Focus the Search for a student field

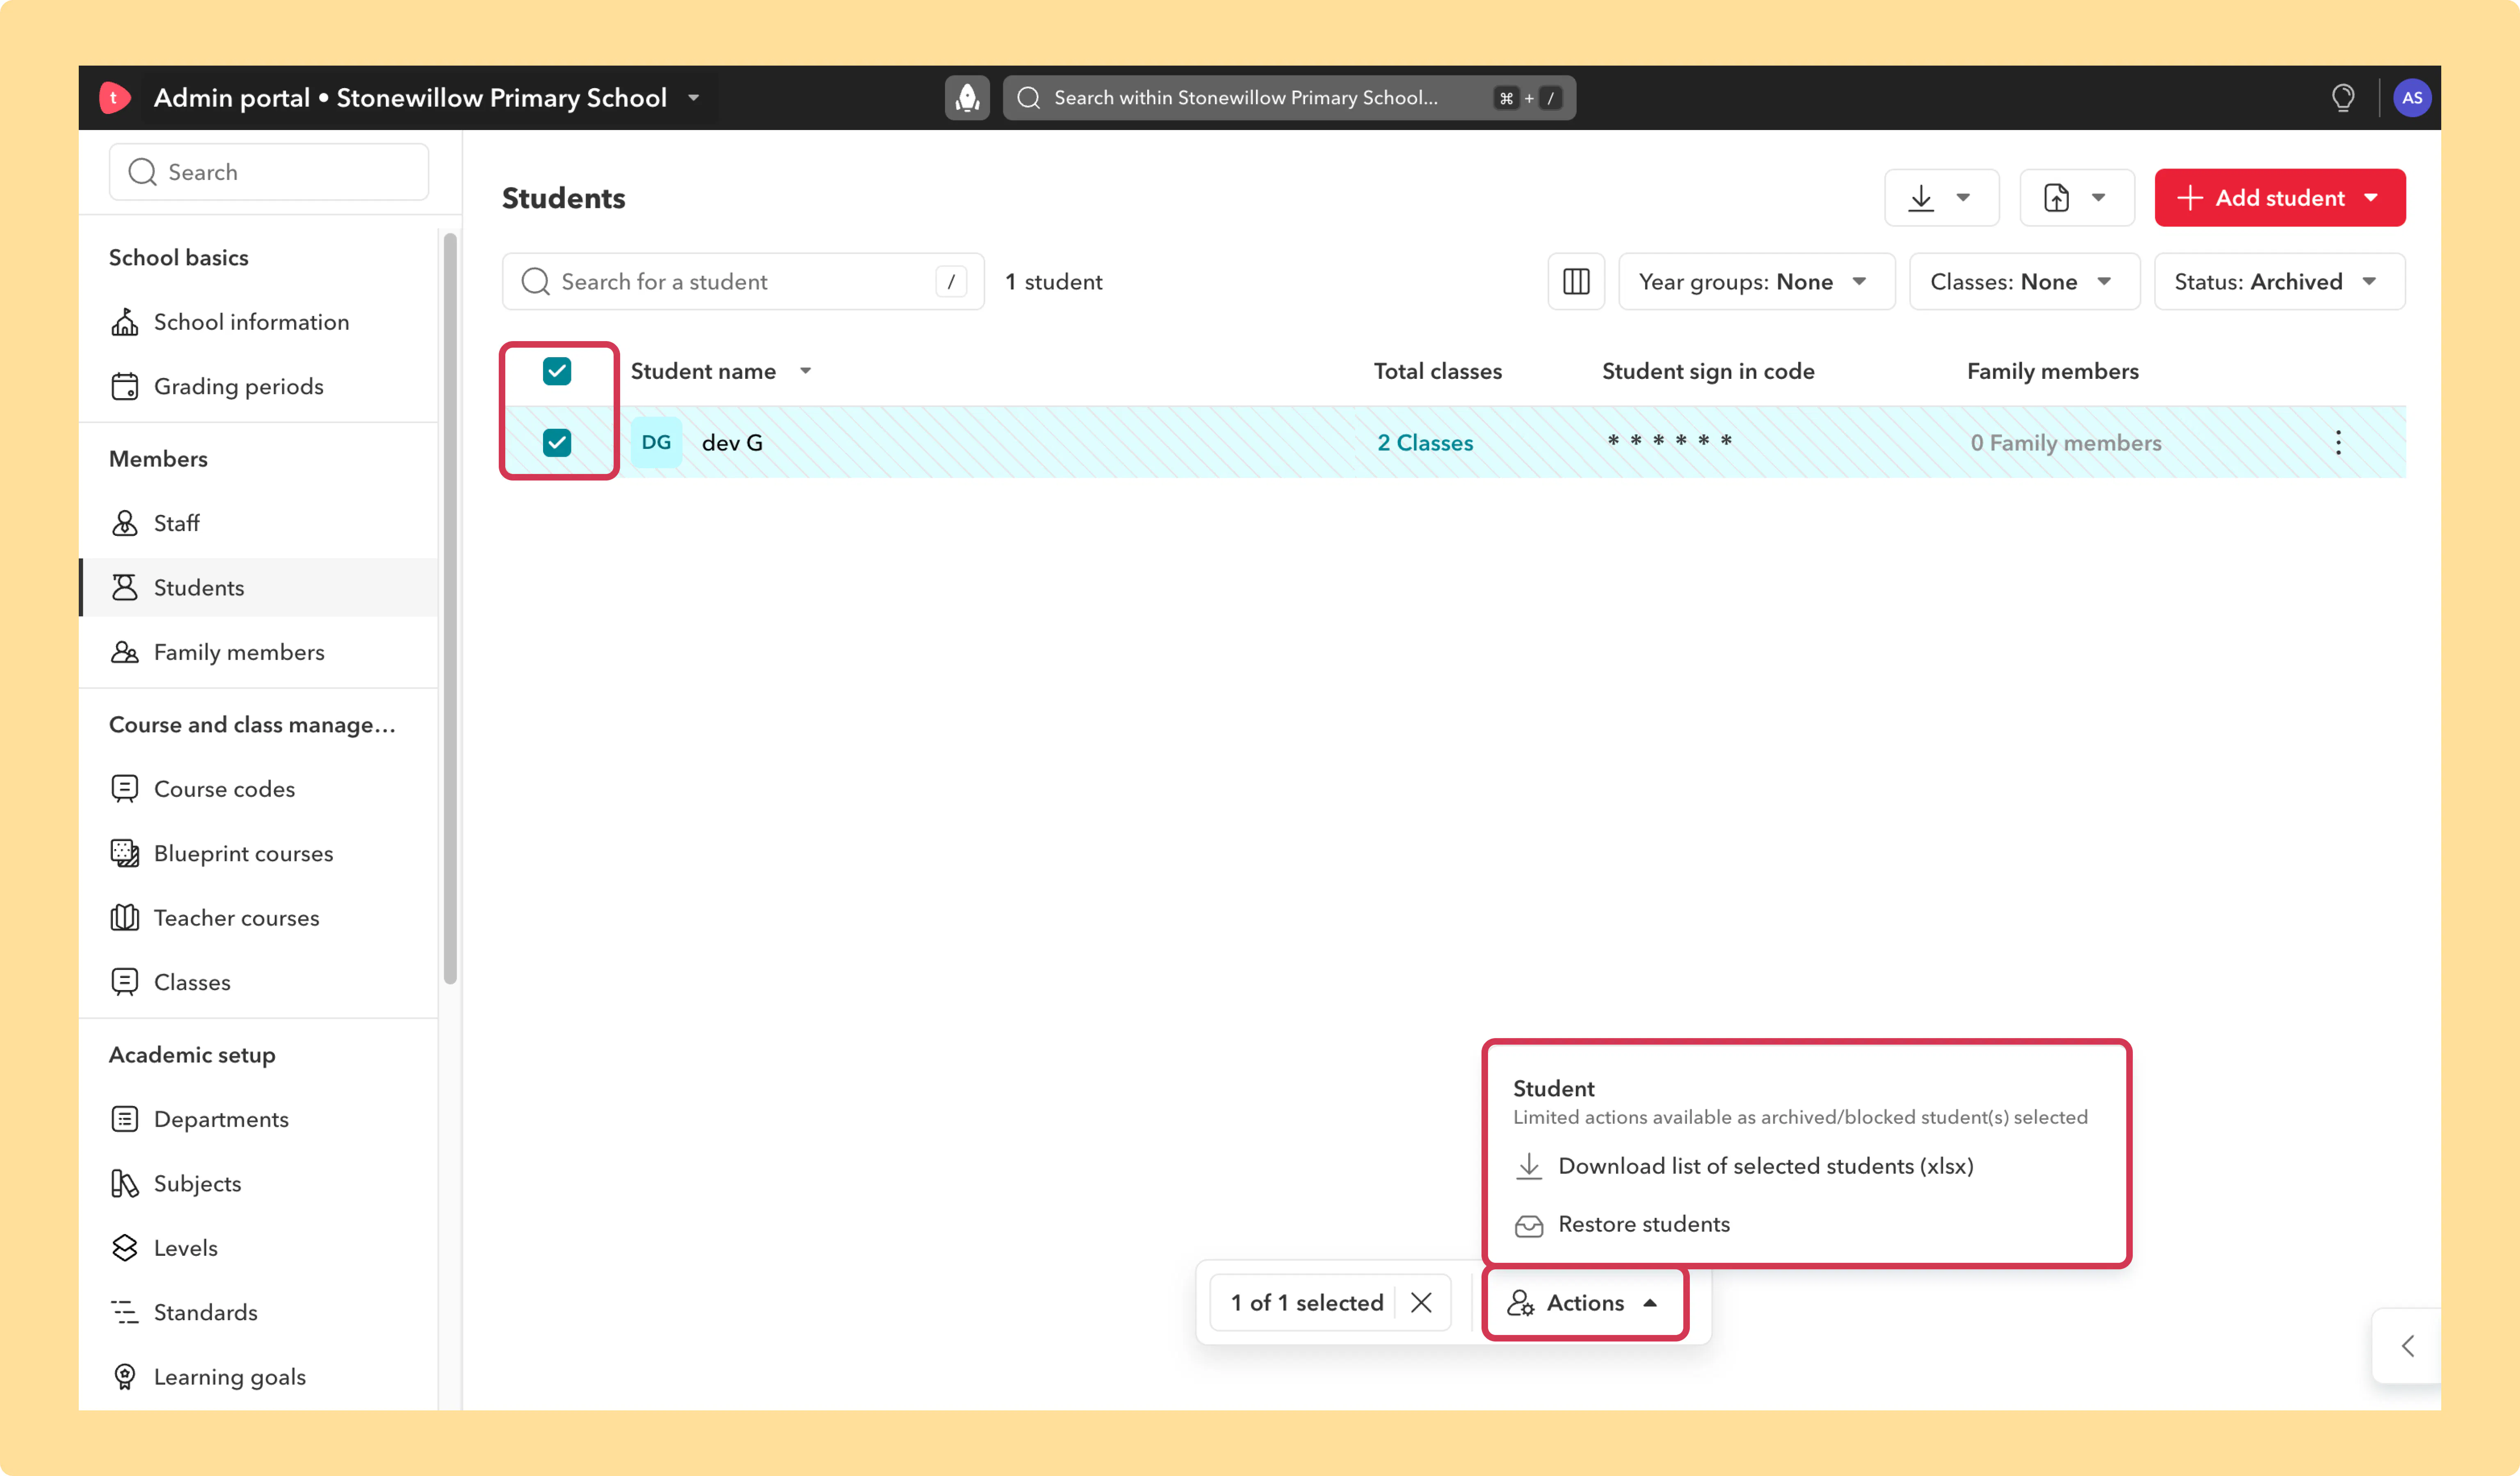743,282
